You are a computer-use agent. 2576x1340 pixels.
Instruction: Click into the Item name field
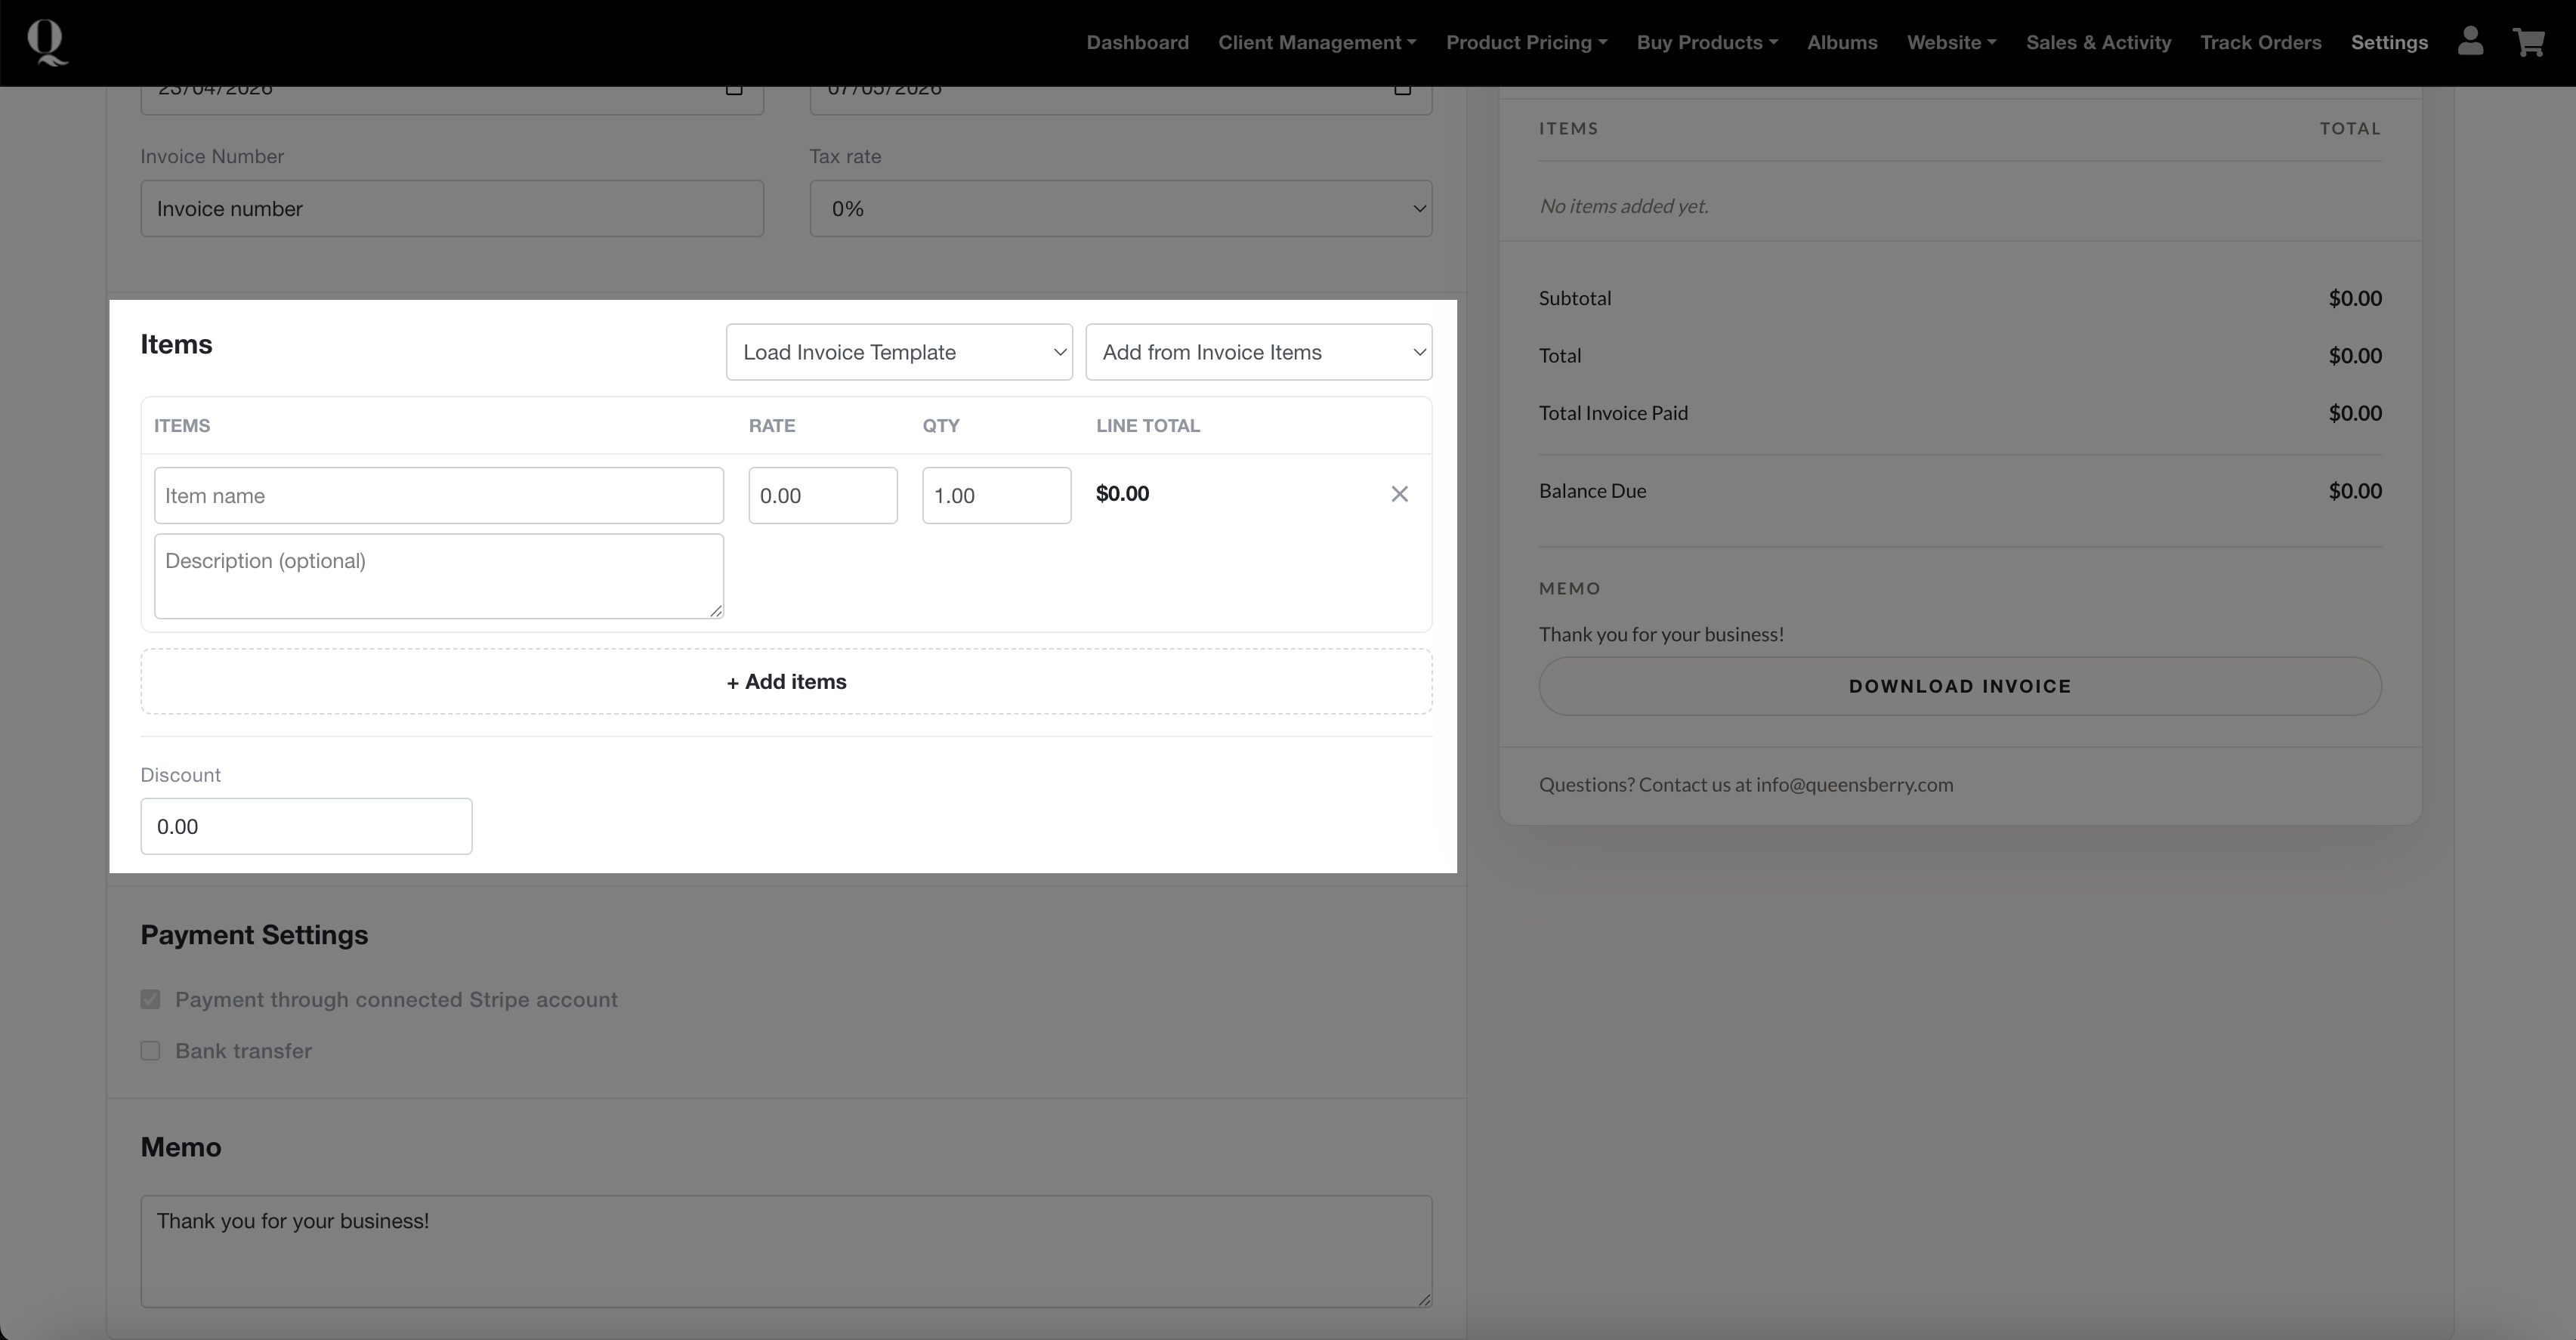pos(438,496)
